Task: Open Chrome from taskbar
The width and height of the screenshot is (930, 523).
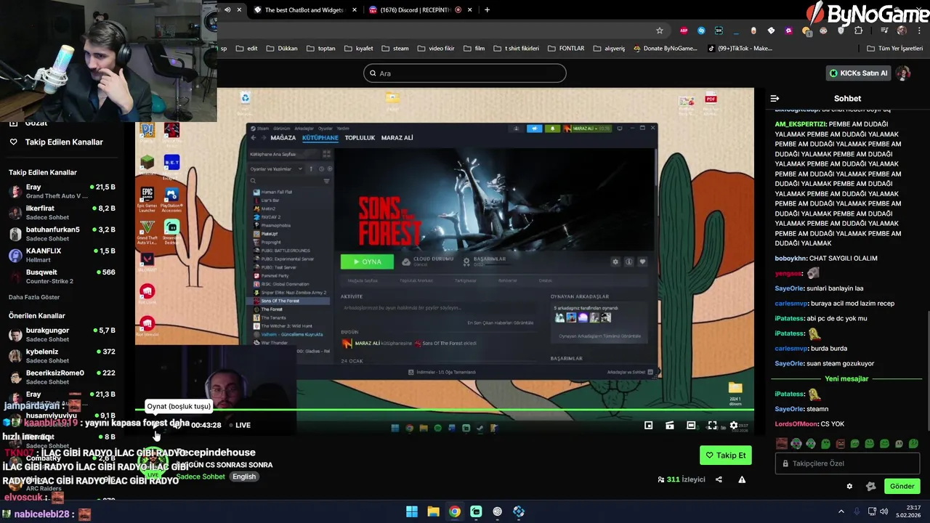Action: point(454,511)
